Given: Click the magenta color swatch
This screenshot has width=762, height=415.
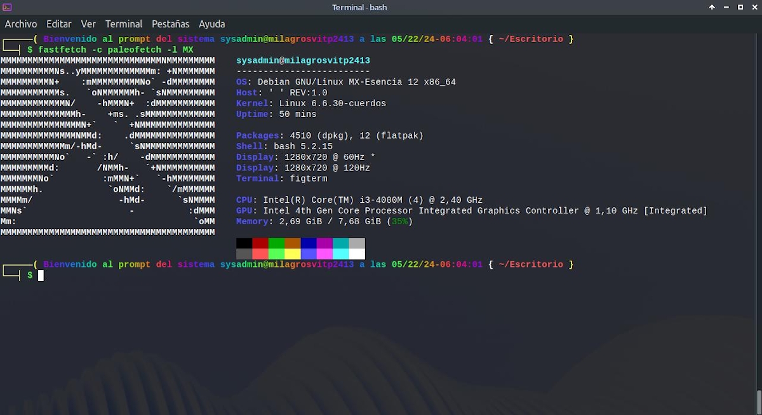Looking at the screenshot, I should click(x=324, y=244).
